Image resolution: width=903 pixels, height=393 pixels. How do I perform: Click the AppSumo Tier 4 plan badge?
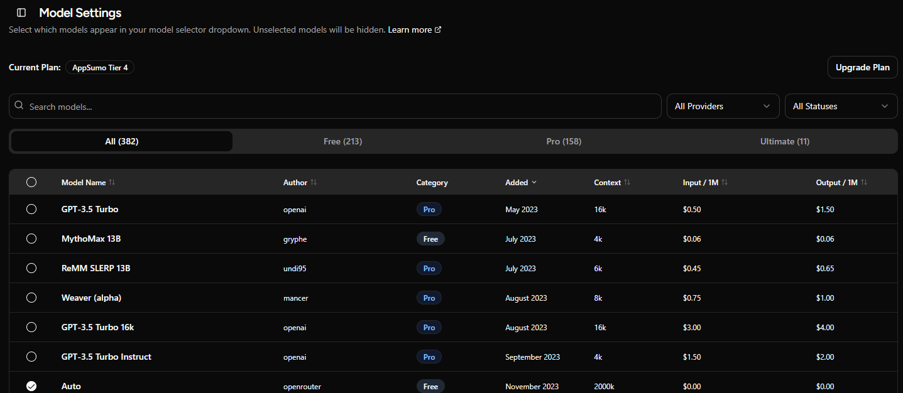pyautogui.click(x=100, y=68)
